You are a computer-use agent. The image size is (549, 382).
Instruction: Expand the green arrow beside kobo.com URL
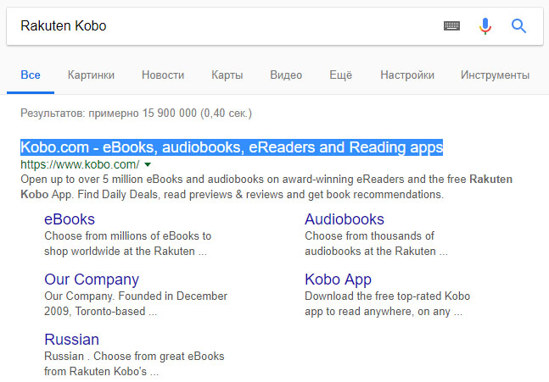(x=148, y=164)
